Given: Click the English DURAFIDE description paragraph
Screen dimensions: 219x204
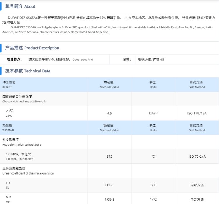Looking at the screenshot, I should [x=107, y=29].
